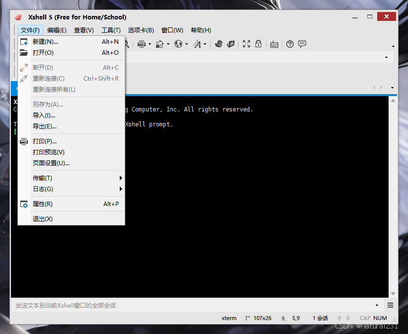Image resolution: width=408 pixels, height=334 pixels.
Task: Click the scrollbar up arrow
Action: (x=393, y=101)
